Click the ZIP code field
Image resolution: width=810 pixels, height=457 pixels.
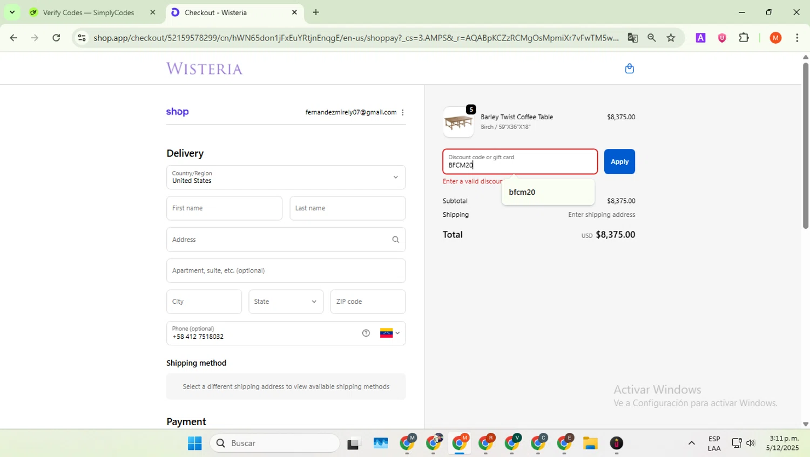coord(368,302)
